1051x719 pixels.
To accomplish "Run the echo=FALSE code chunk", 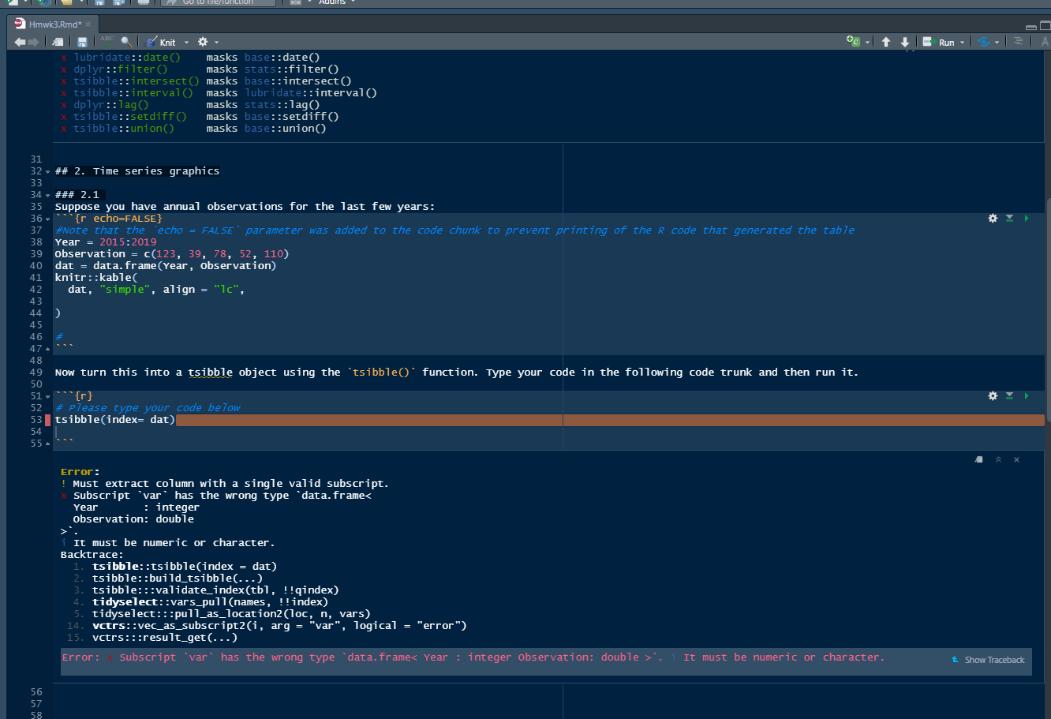I will point(1026,218).
